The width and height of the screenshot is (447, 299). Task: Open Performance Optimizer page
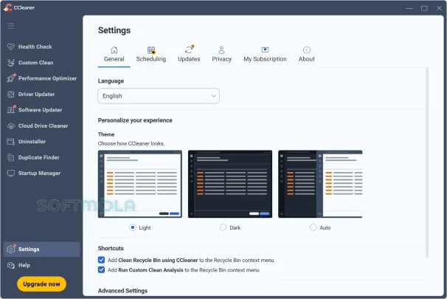click(x=47, y=78)
